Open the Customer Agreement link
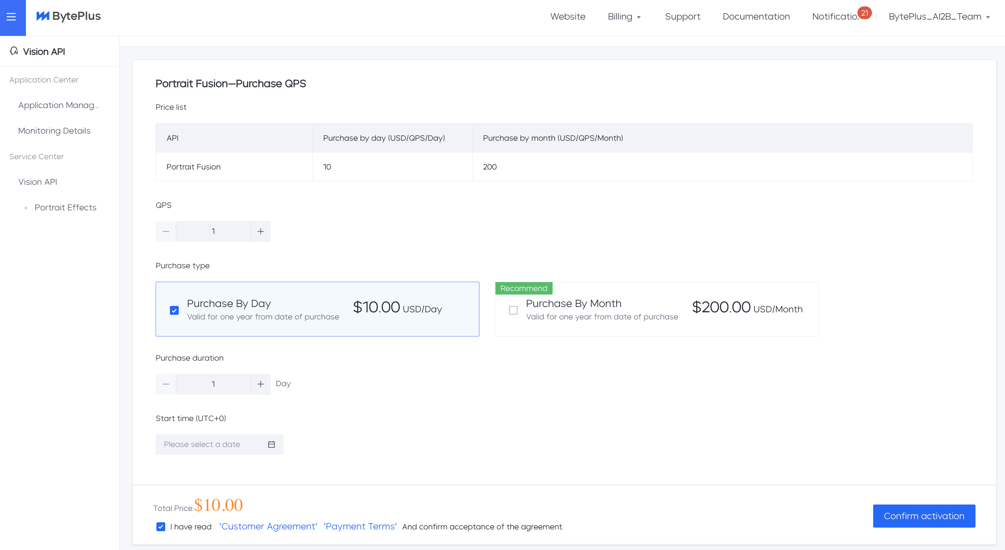Screen dimensions: 1005x550 coord(268,526)
